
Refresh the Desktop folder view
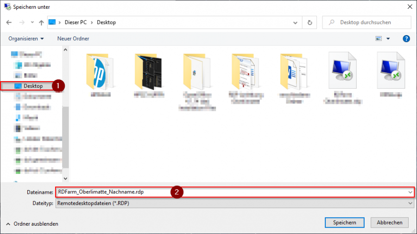tap(310, 22)
